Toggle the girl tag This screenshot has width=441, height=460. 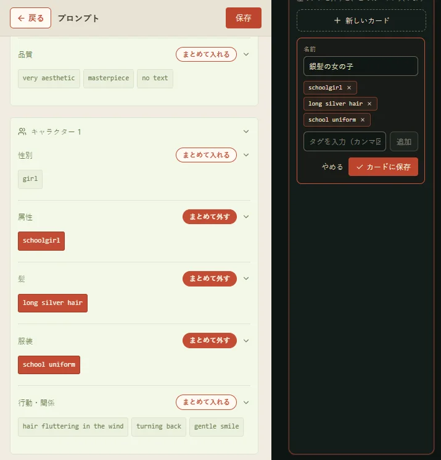click(30, 179)
